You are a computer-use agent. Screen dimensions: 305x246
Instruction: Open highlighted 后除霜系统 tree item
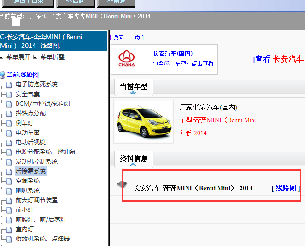30,171
